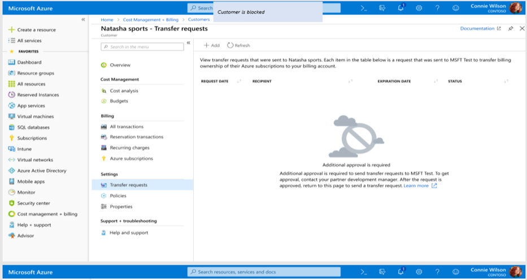This screenshot has width=527, height=280.
Task: Select Azure subscriptions menu item
Action: (x=128, y=159)
